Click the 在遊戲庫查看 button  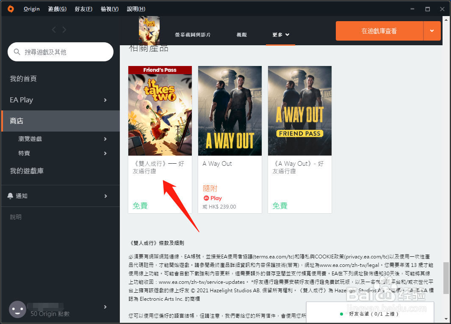[x=379, y=31]
